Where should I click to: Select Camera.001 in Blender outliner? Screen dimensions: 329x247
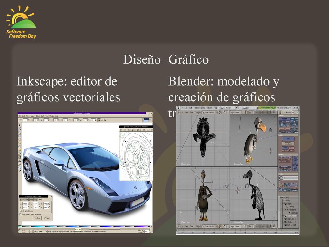click(290, 219)
